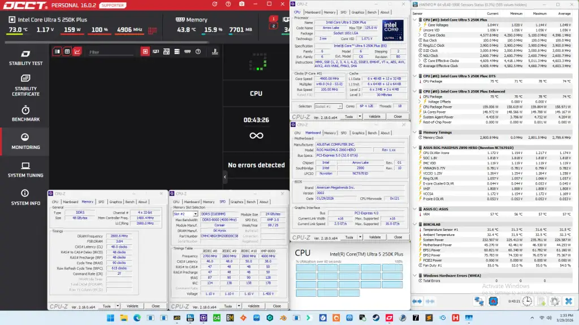Select the table view icon in OCCT monitoring
Image resolution: width=579 pixels, height=325 pixels.
coord(67,51)
